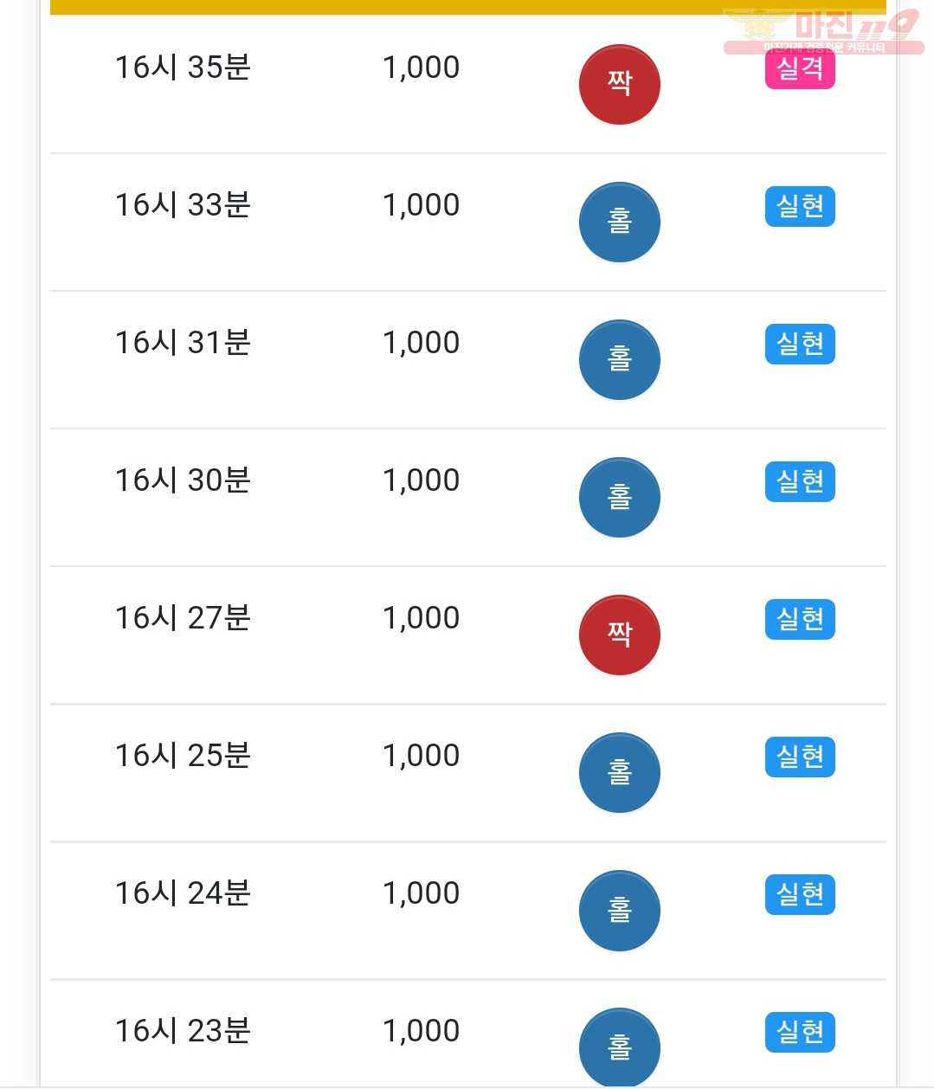Image resolution: width=934 pixels, height=1089 pixels.
Task: Click the 1,000 amount in 16시 27분 row
Action: (x=421, y=618)
